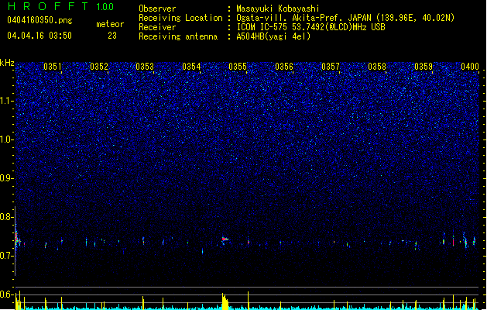Click the wide yellow intensity peak before 0355
Viewport: 487px width, 310px height.
pos(225,301)
